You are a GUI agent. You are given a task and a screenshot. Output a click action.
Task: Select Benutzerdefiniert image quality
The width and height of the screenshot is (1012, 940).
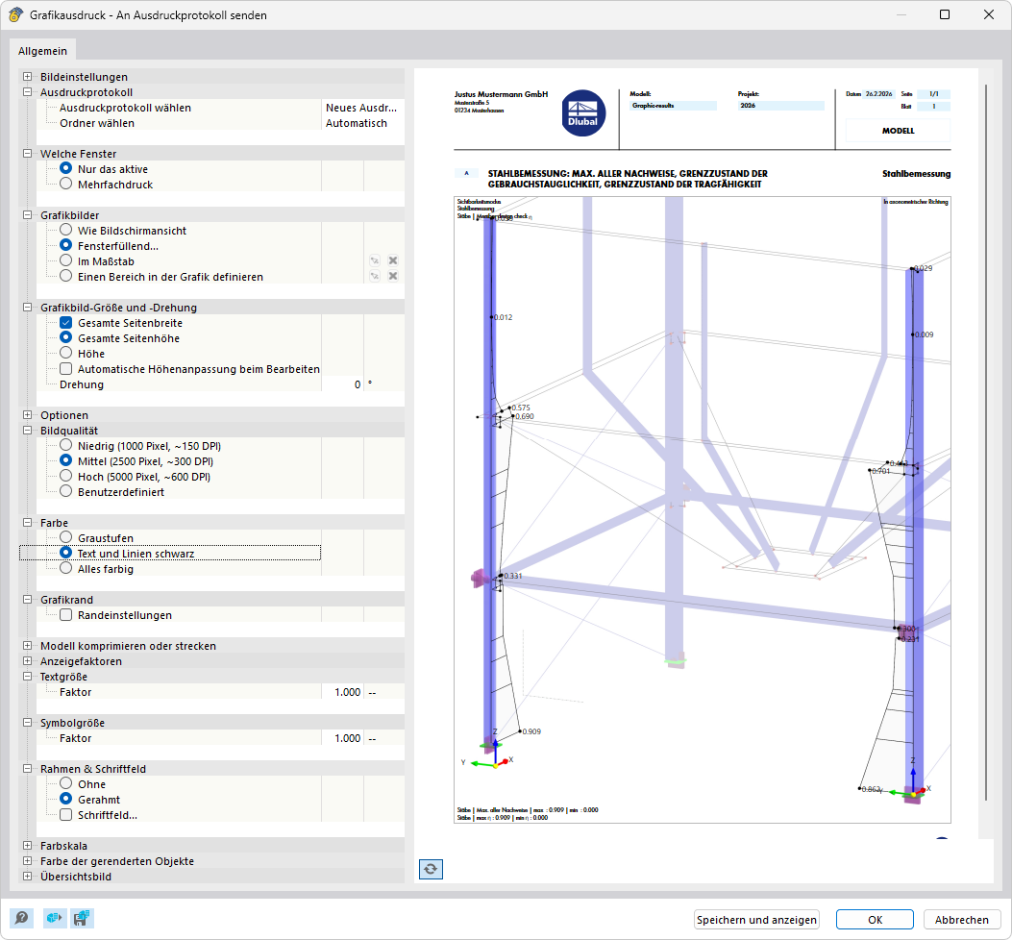[x=65, y=491]
